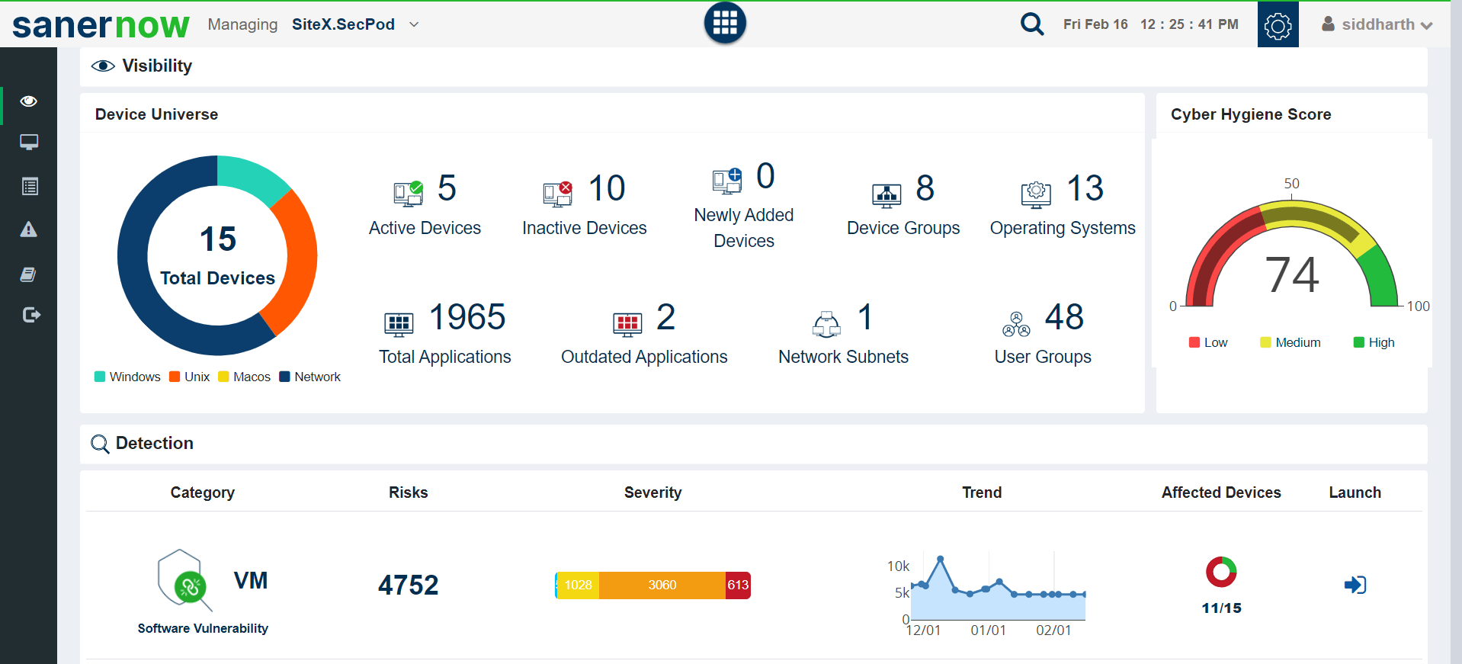This screenshot has width=1462, height=664.
Task: Toggle Network legend in device chart
Action: click(x=310, y=377)
